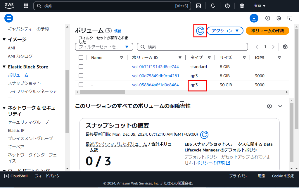Open AMI カタログ in sidebar
The image size is (299, 188).
pos(20,56)
